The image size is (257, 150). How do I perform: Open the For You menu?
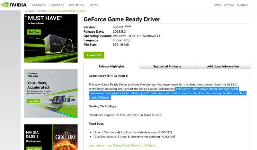94,5
